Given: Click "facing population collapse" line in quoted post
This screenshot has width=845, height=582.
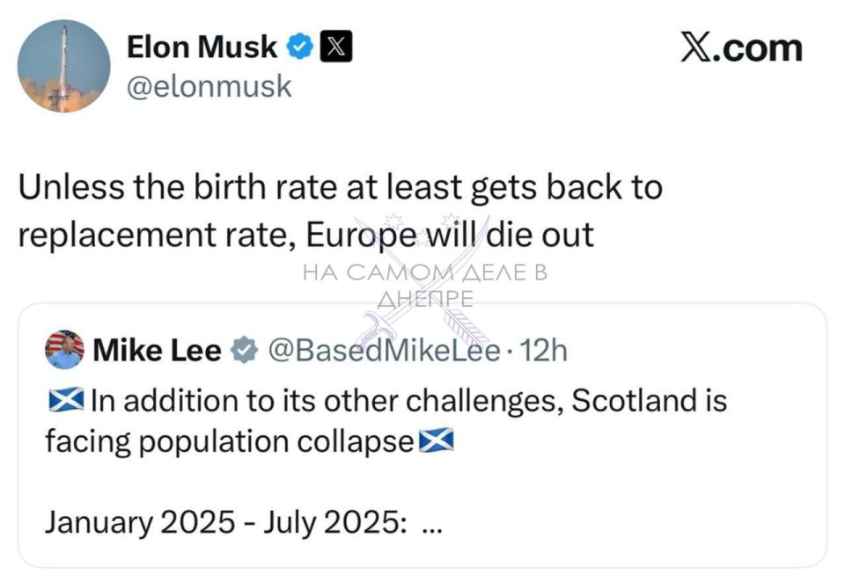Looking at the screenshot, I should [x=229, y=441].
